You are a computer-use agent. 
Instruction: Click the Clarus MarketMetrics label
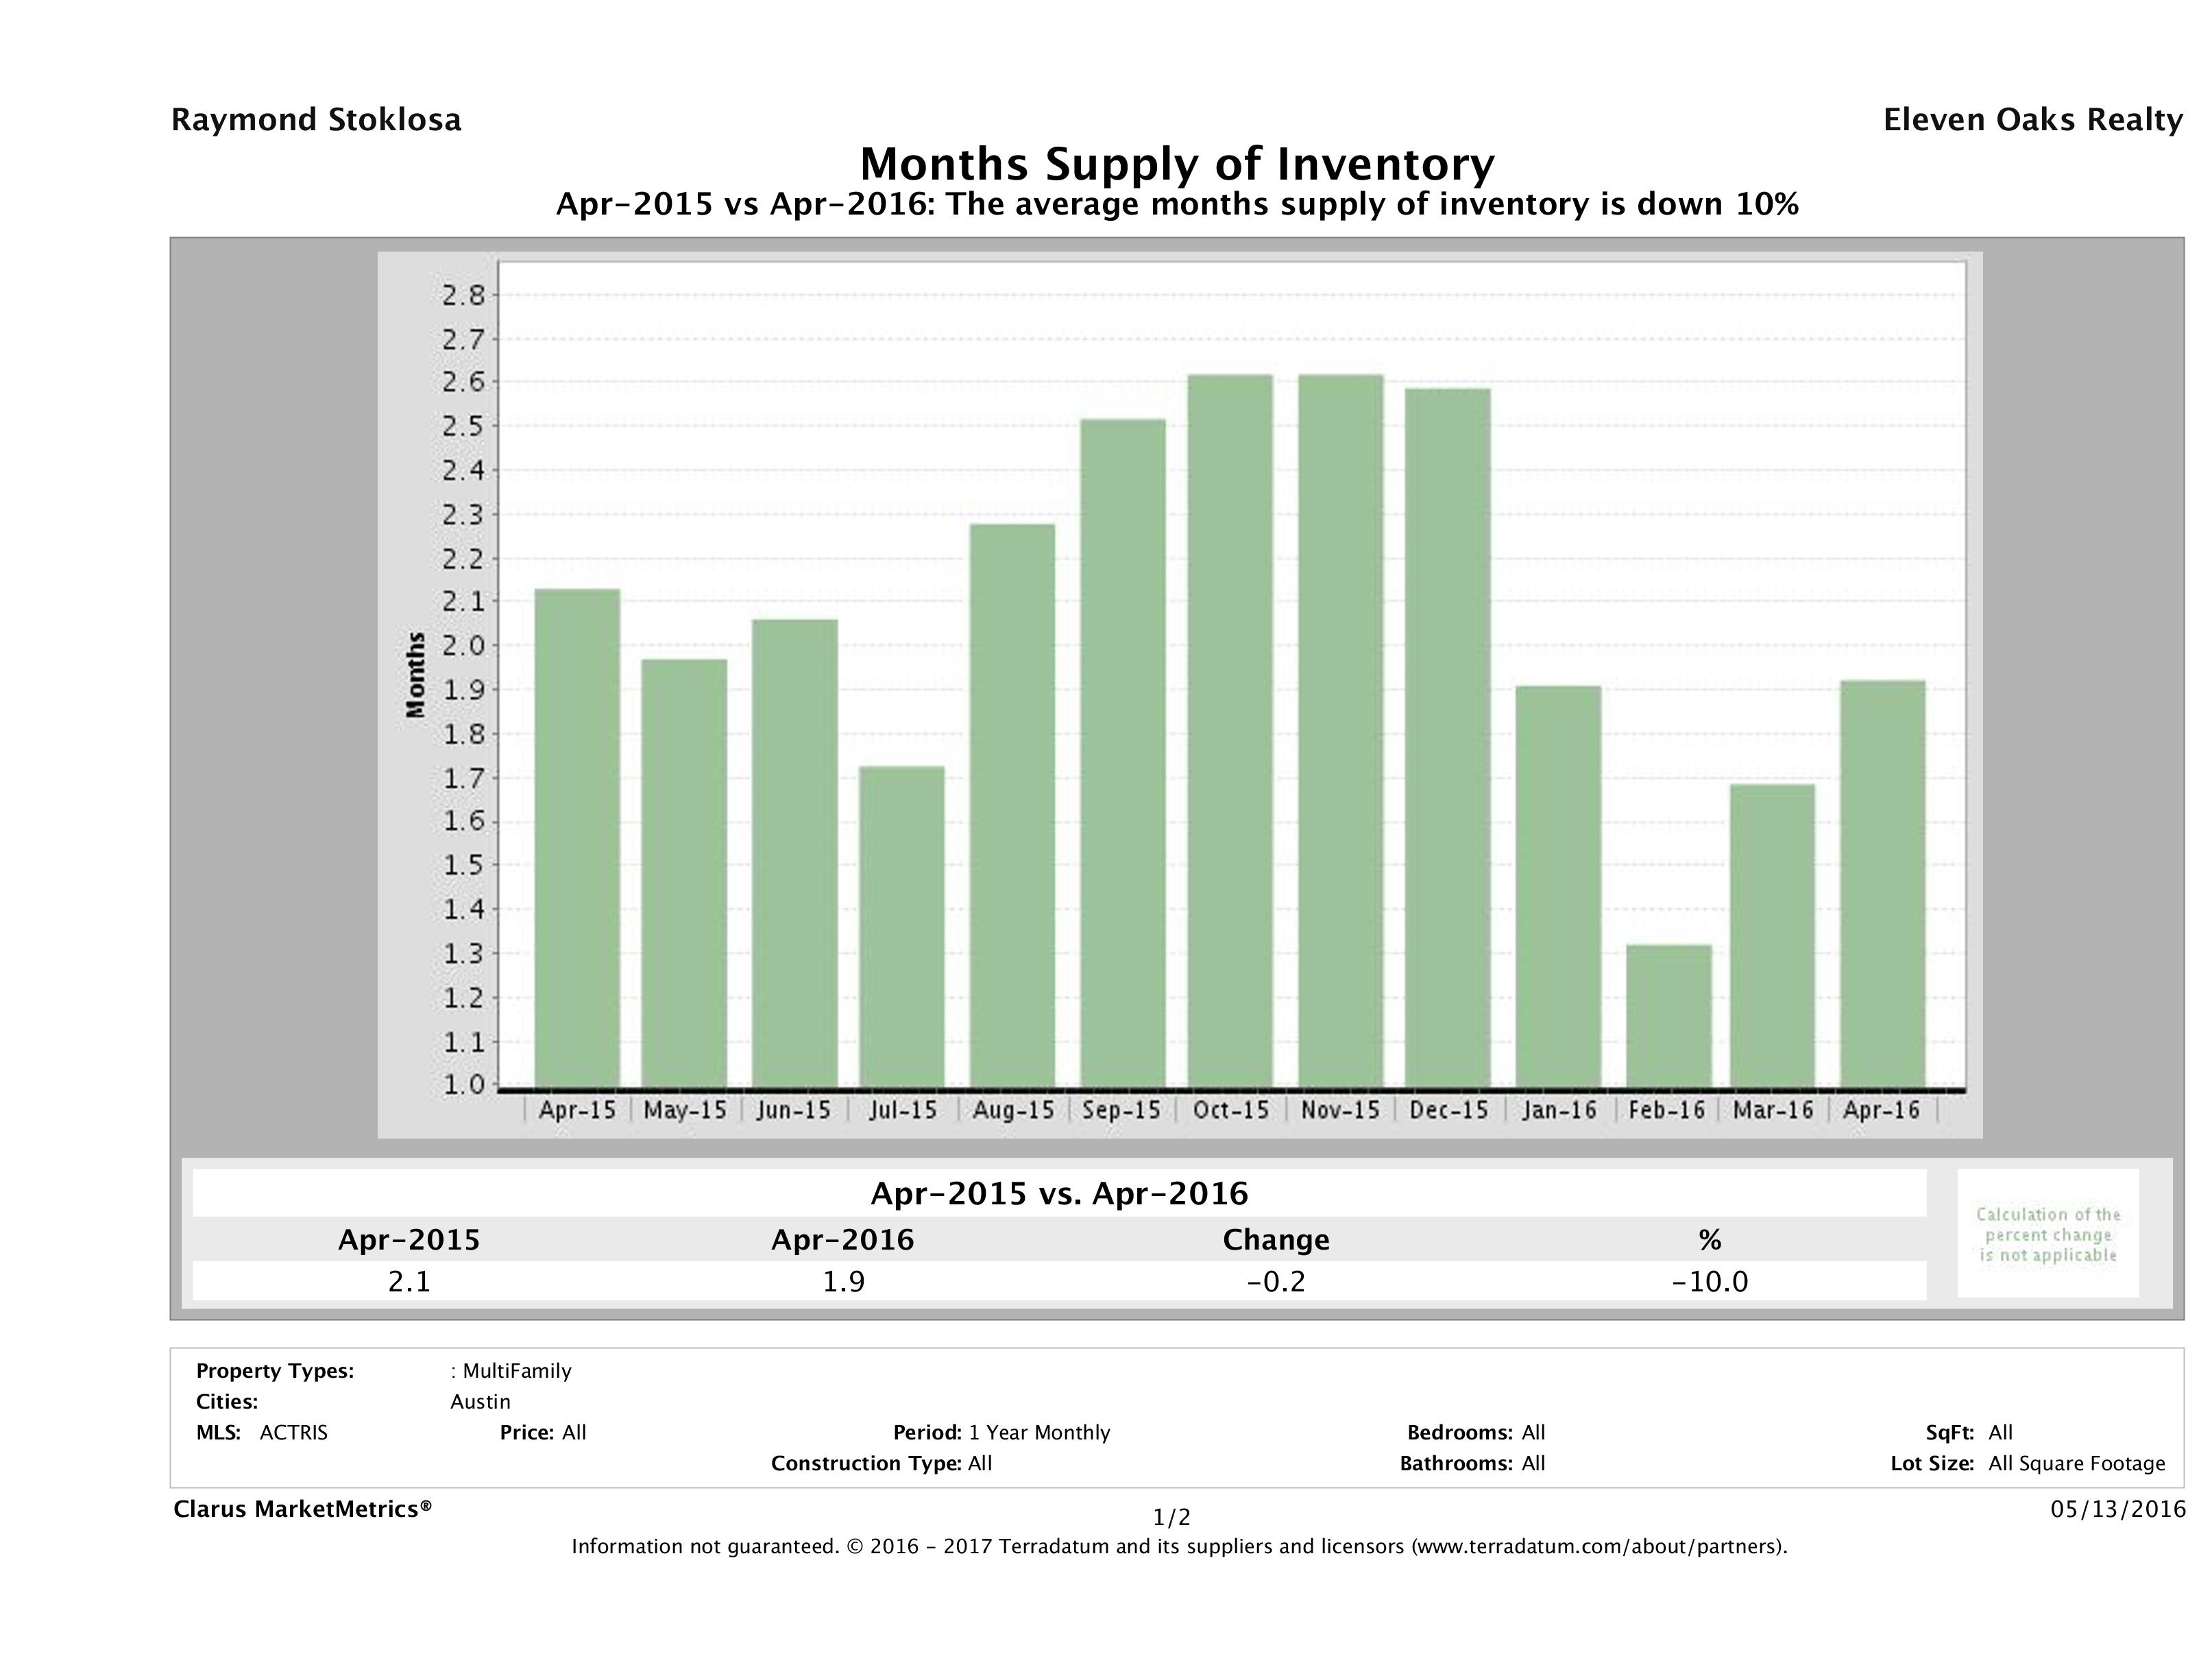(x=302, y=1509)
